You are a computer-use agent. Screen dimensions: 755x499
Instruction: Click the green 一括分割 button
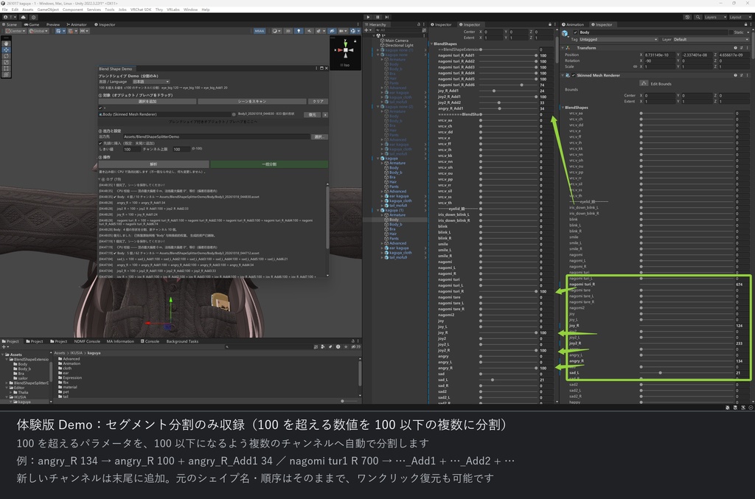[269, 164]
